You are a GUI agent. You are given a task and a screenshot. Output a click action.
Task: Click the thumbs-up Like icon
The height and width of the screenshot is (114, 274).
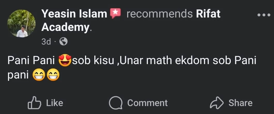(x=34, y=103)
